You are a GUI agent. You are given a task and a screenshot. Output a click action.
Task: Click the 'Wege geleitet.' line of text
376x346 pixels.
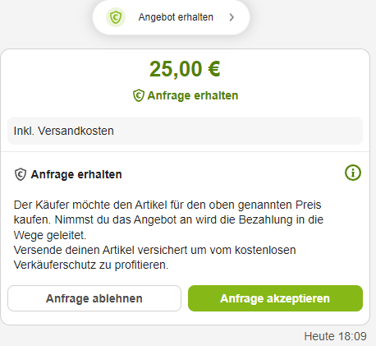tap(50, 235)
